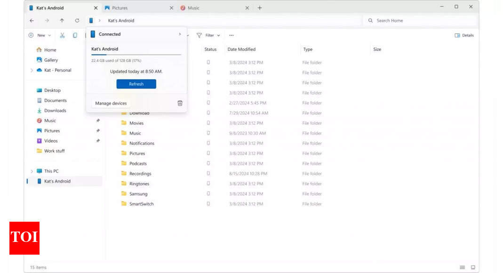This screenshot has width=503, height=273.
Task: Click the storage usage bar for Kat's Android
Action: pyautogui.click(x=136, y=55)
